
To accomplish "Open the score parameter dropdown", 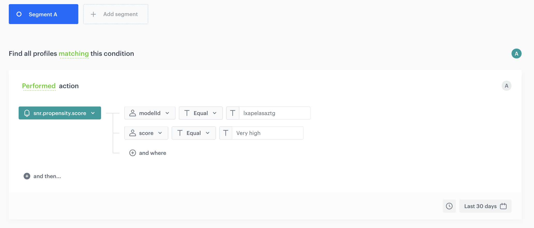I will [x=146, y=133].
